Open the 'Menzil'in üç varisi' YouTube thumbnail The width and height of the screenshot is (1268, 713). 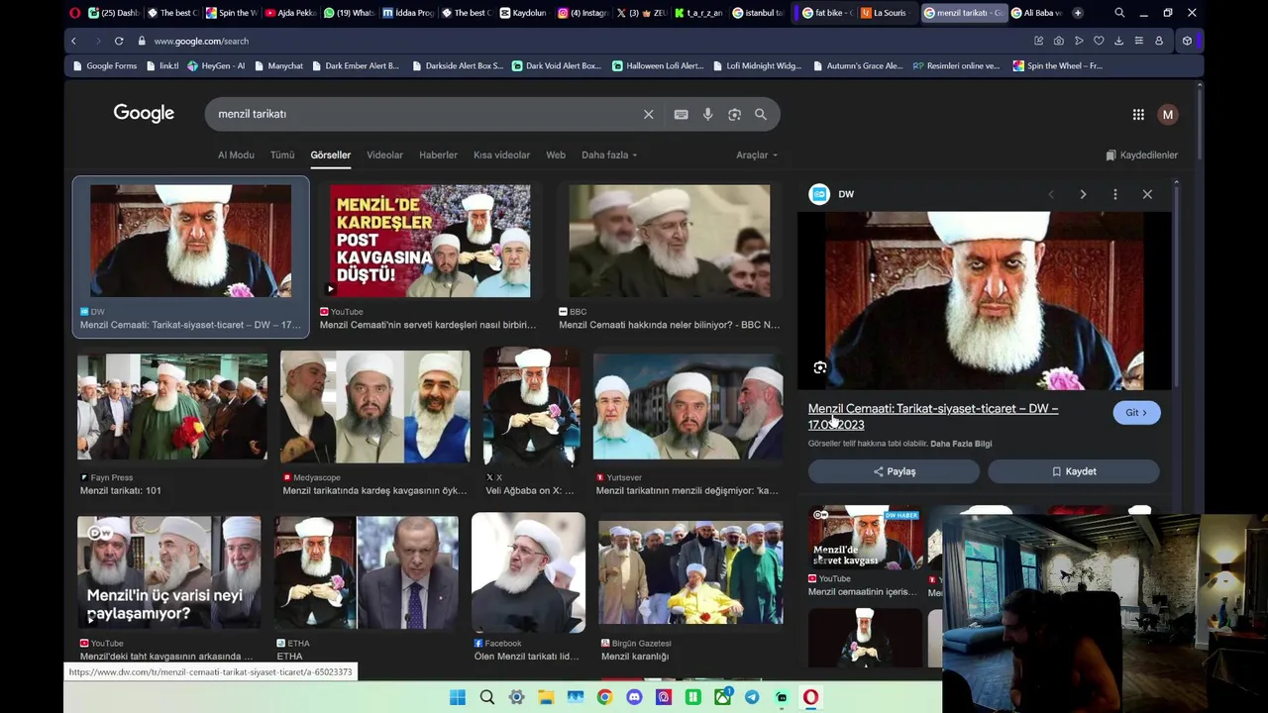[169, 572]
